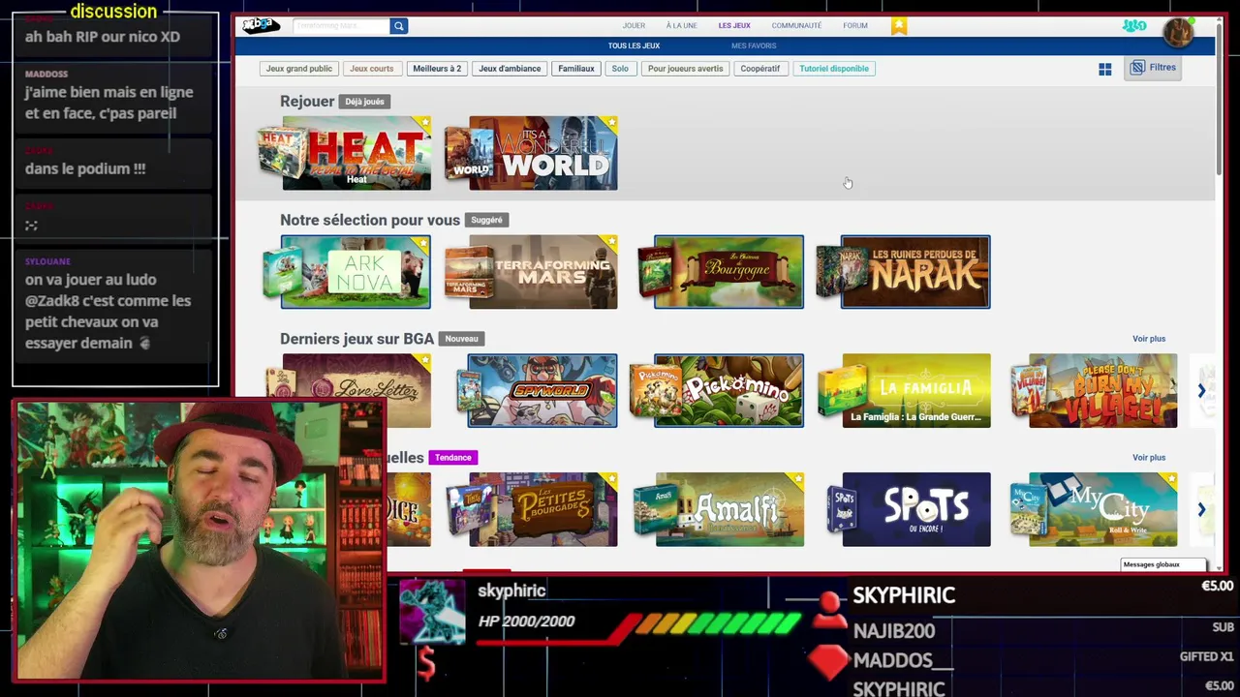Image resolution: width=1240 pixels, height=697 pixels.
Task: Click skyphiric avatar in stream overlay
Action: [432, 612]
